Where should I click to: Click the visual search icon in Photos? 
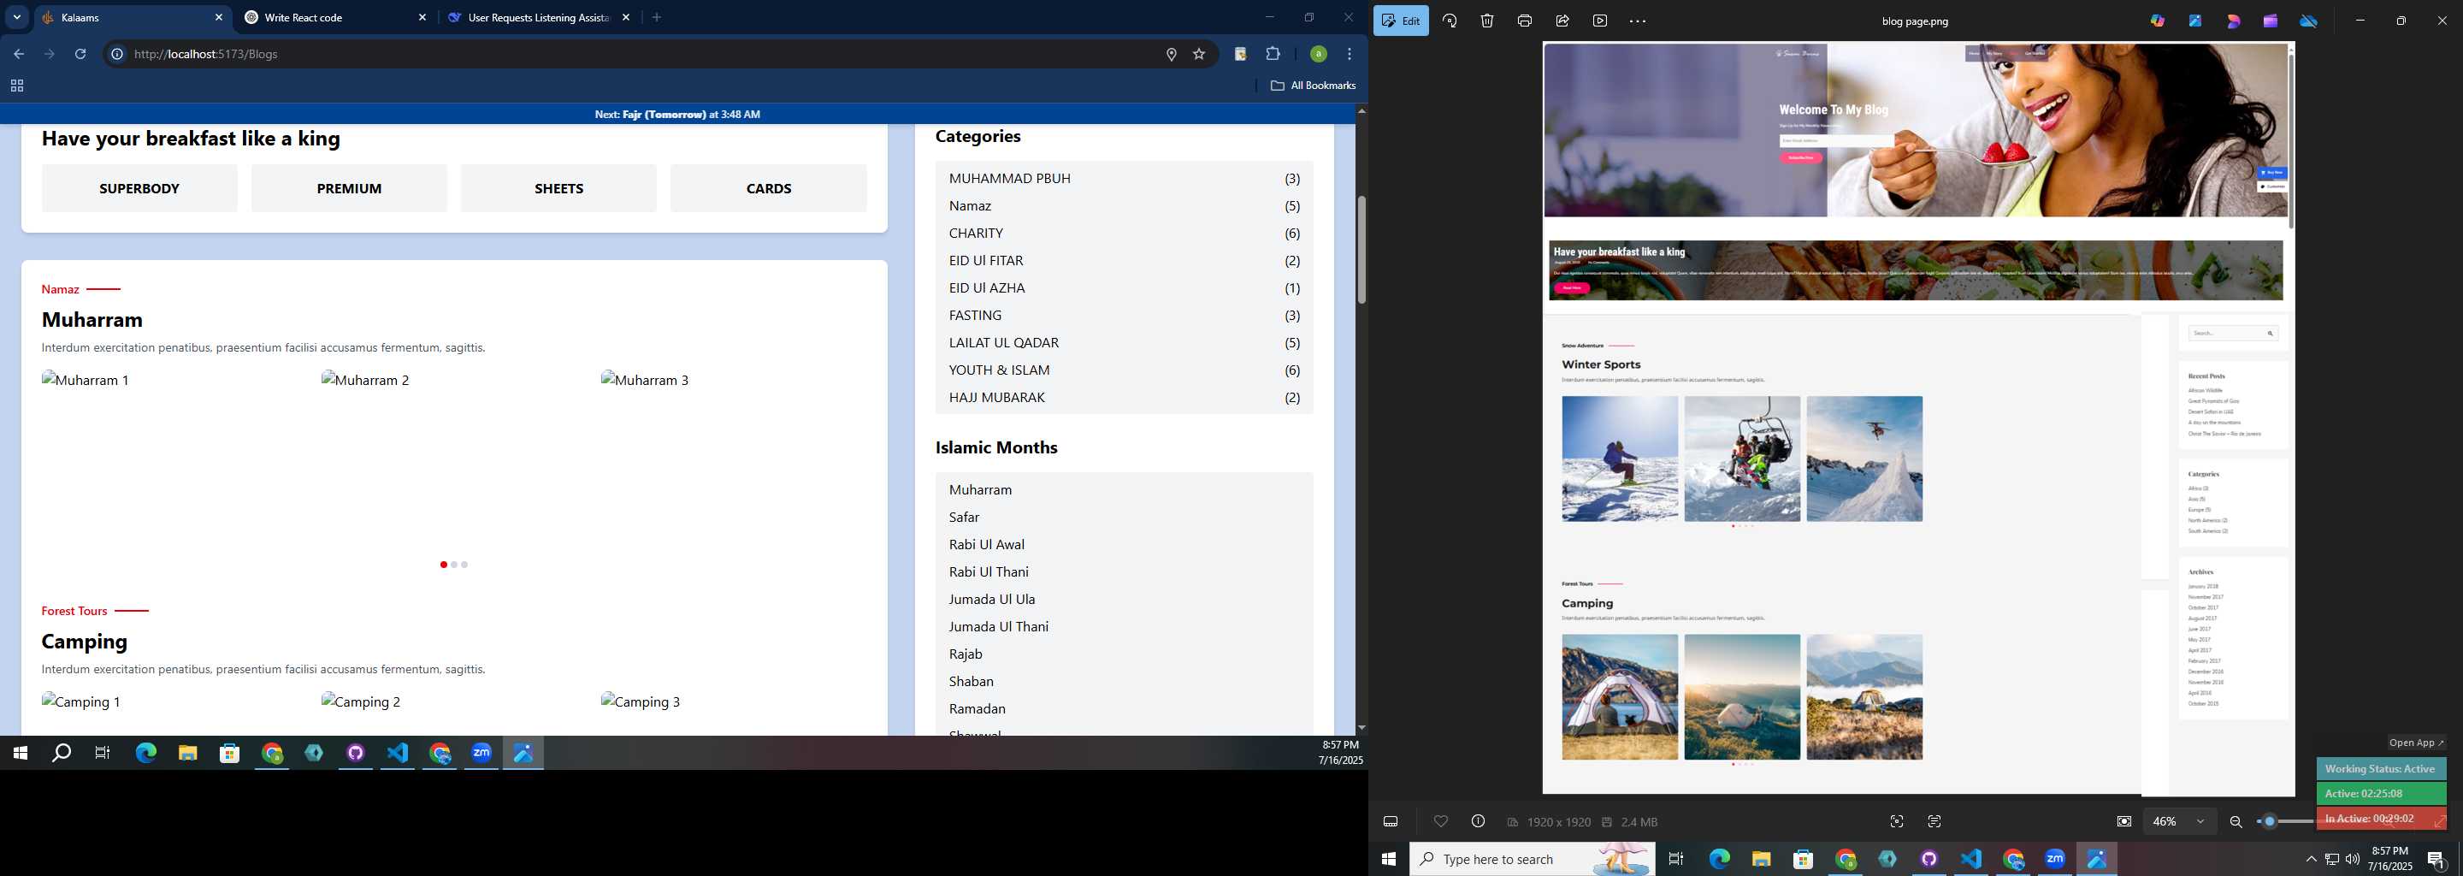[1897, 821]
